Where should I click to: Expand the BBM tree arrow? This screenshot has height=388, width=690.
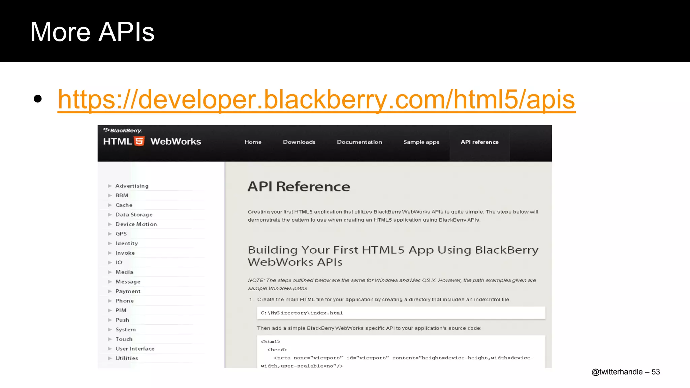point(110,195)
